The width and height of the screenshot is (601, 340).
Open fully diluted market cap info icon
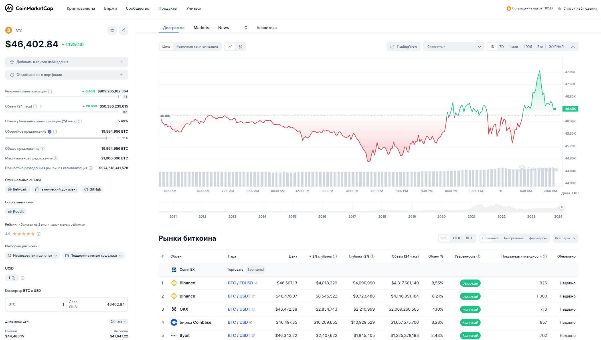[91, 168]
